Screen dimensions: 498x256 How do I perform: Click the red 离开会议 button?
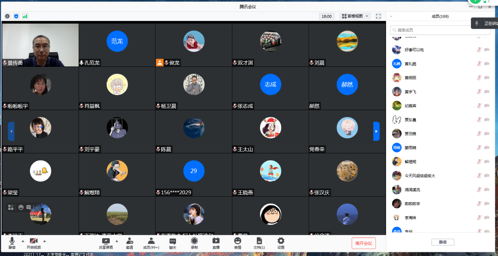click(x=363, y=243)
